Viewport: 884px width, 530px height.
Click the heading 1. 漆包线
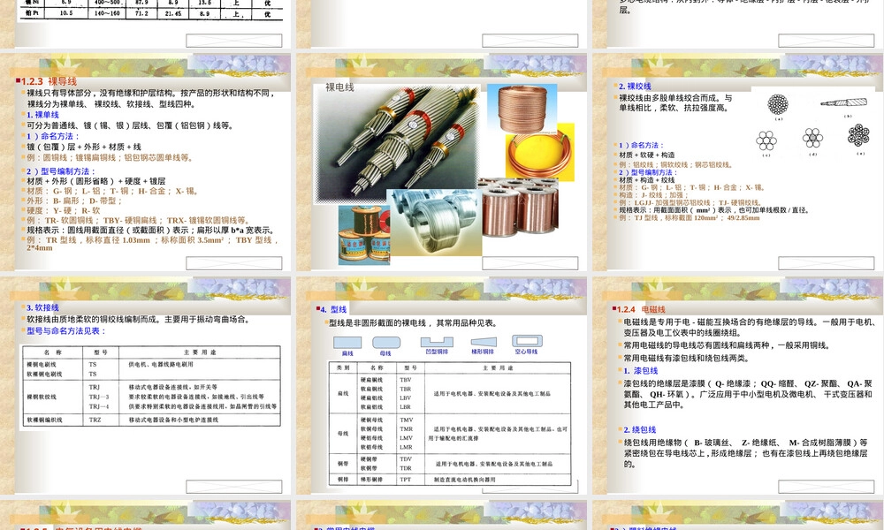coord(640,371)
